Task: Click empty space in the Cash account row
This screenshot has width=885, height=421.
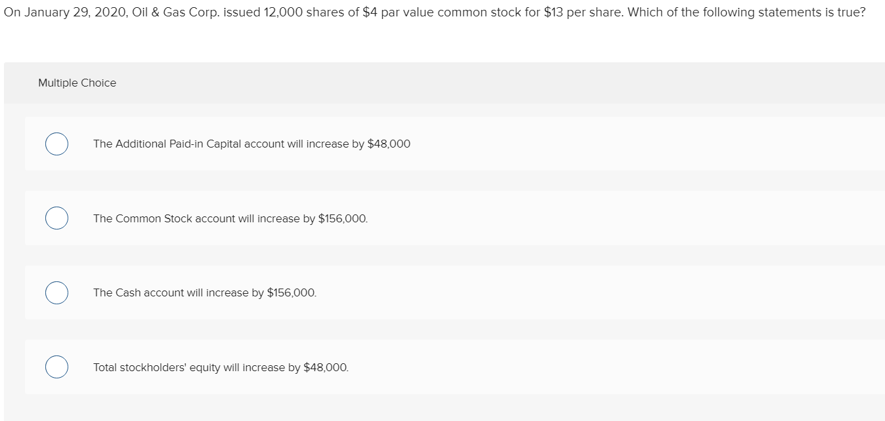Action: point(624,292)
